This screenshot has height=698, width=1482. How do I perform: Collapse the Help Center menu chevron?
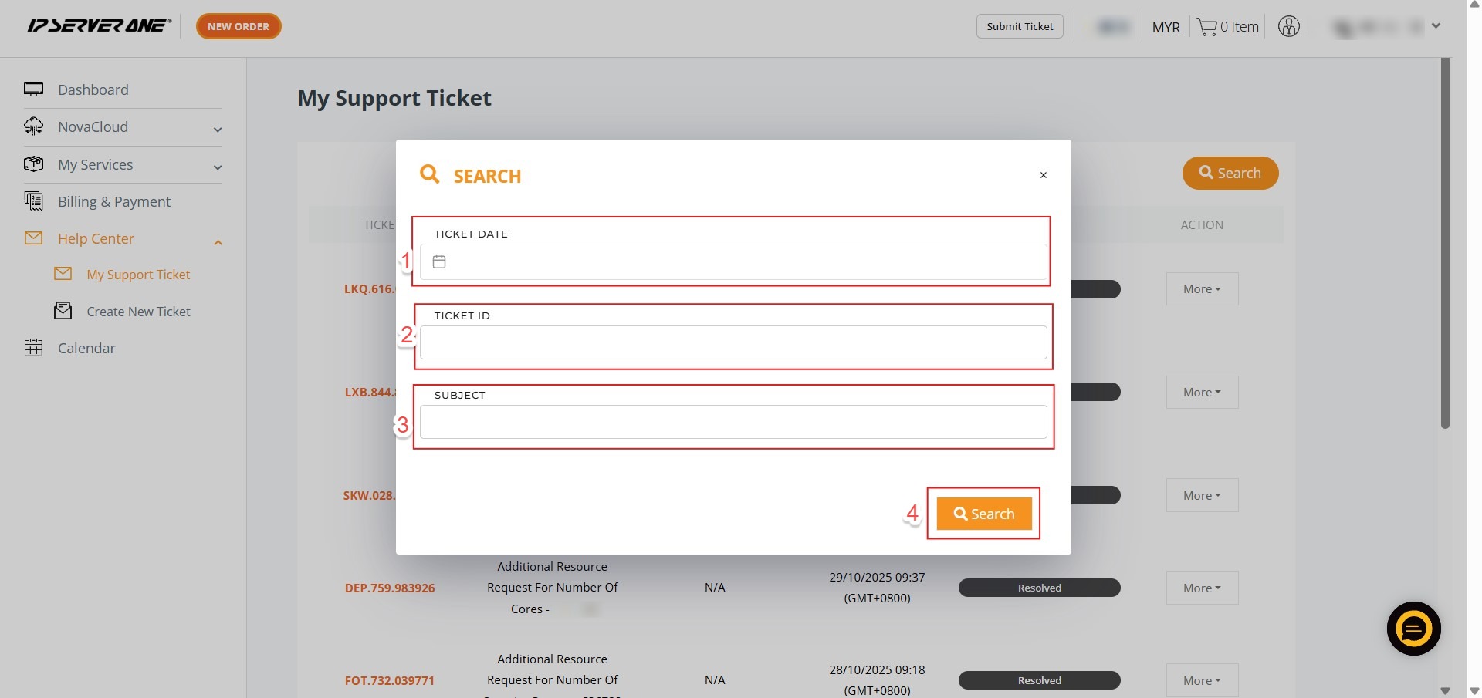point(218,242)
